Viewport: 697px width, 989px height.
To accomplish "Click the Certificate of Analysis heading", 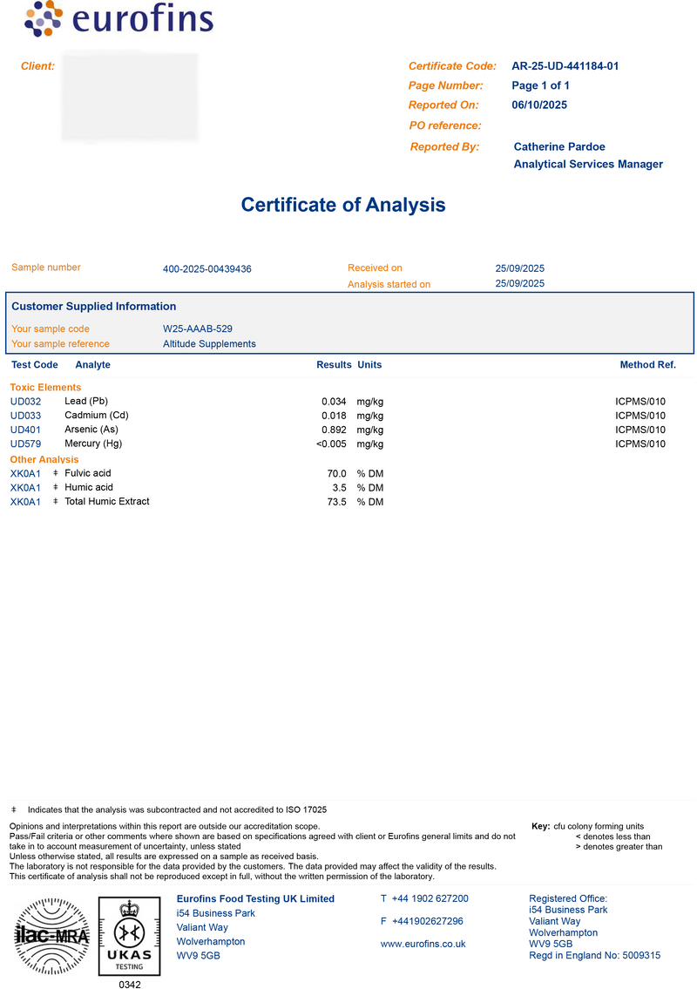I will click(x=343, y=205).
